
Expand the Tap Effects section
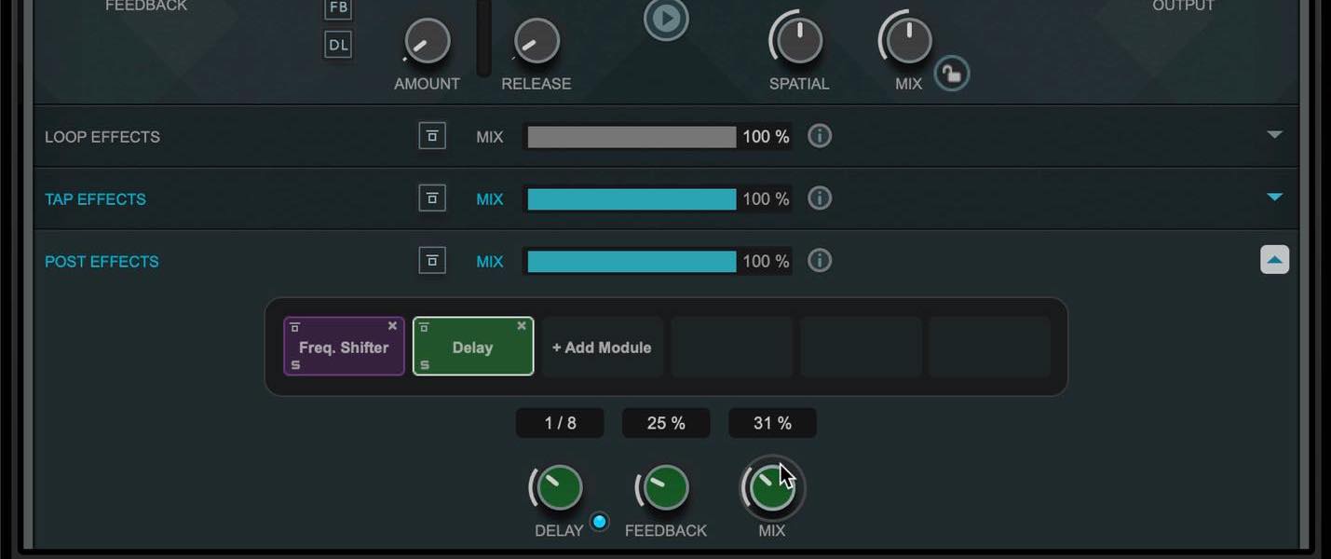(x=1275, y=198)
